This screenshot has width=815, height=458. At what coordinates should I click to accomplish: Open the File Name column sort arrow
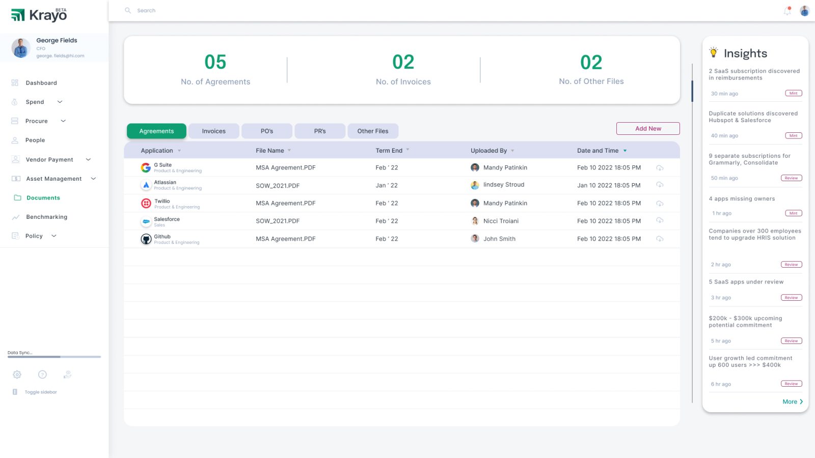pyautogui.click(x=289, y=150)
